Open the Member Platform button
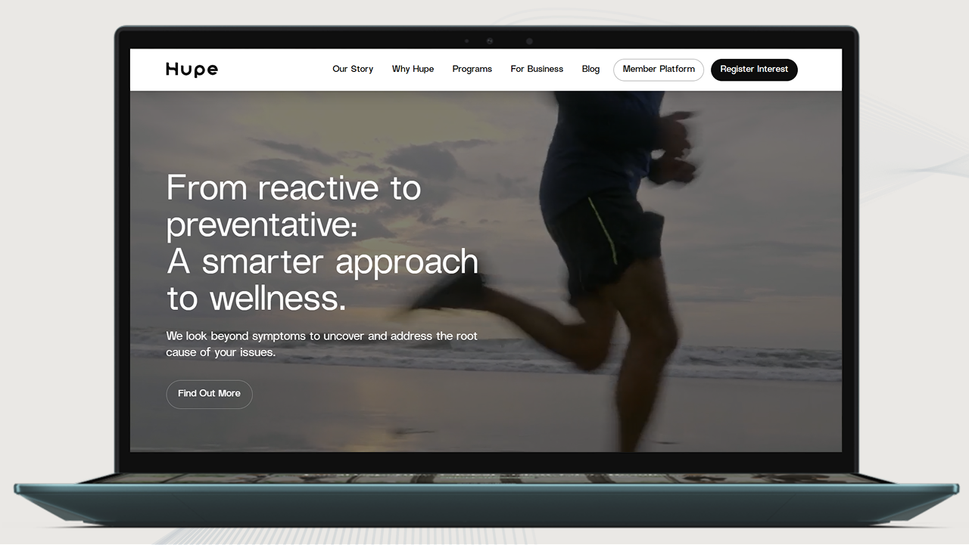969x545 pixels. click(x=658, y=70)
